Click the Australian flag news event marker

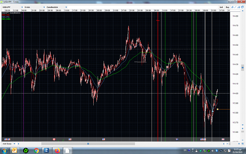(x=177, y=139)
